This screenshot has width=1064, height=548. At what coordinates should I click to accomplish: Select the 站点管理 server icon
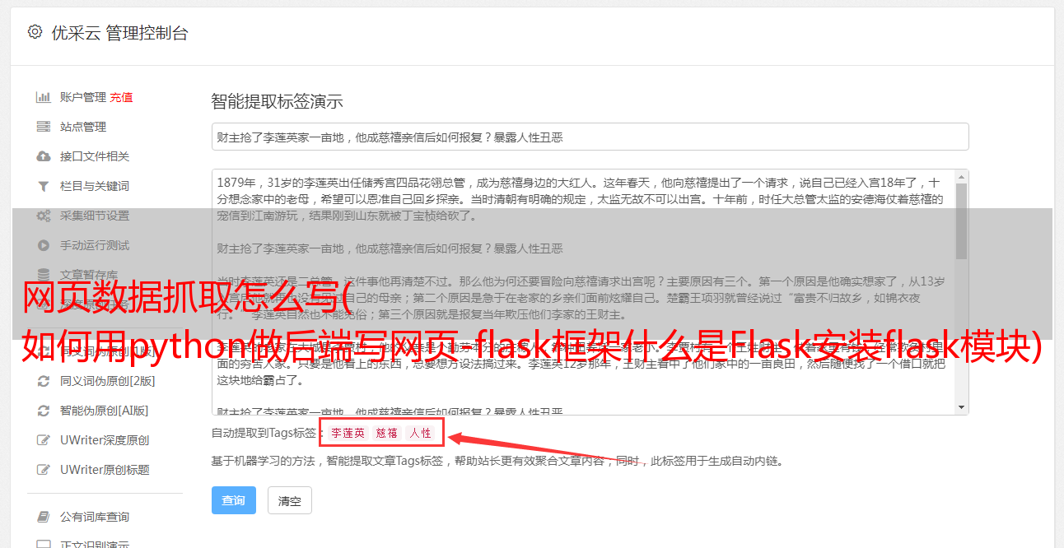pos(44,127)
